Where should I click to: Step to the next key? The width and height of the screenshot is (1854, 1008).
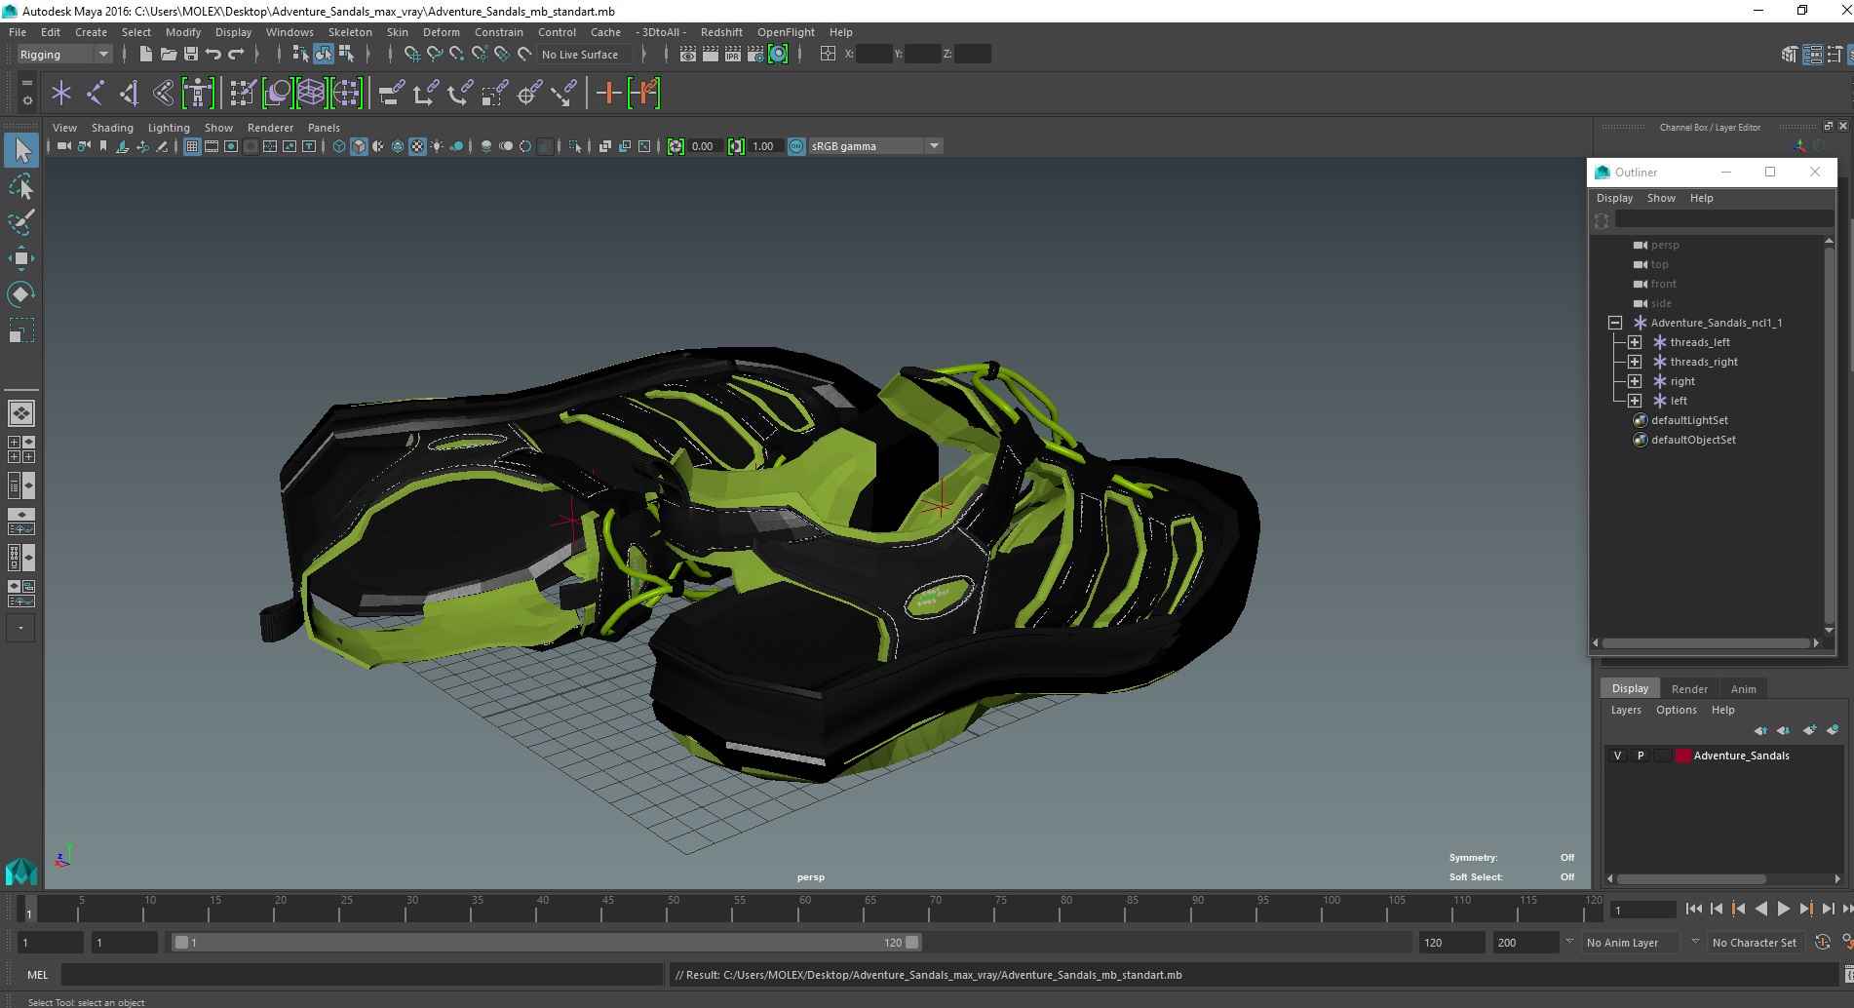pos(1806,909)
